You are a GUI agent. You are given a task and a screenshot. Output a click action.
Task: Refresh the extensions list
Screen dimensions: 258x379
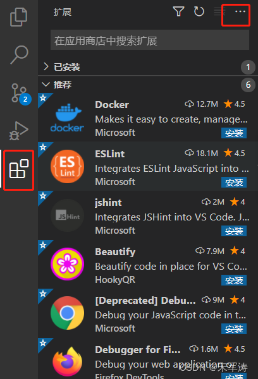tap(199, 11)
